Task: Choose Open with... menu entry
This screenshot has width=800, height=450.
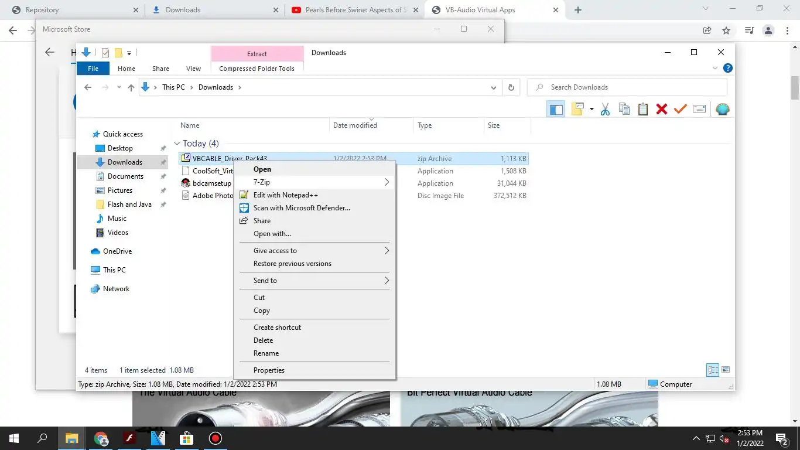Action: click(x=314, y=234)
